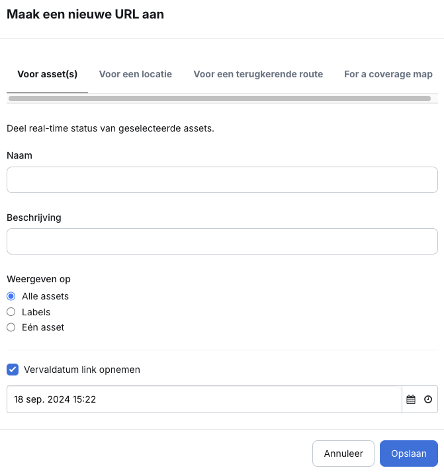Click into the Beschrijving input box
The width and height of the screenshot is (444, 472).
pyautogui.click(x=222, y=241)
